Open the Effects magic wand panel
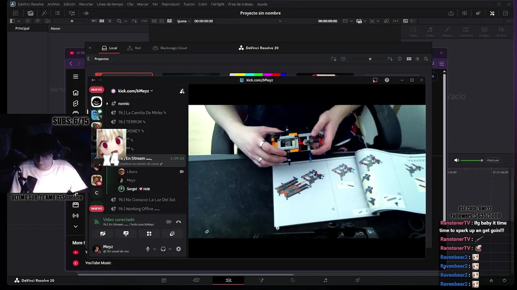Viewport: 517px width, 290px height. [44, 13]
